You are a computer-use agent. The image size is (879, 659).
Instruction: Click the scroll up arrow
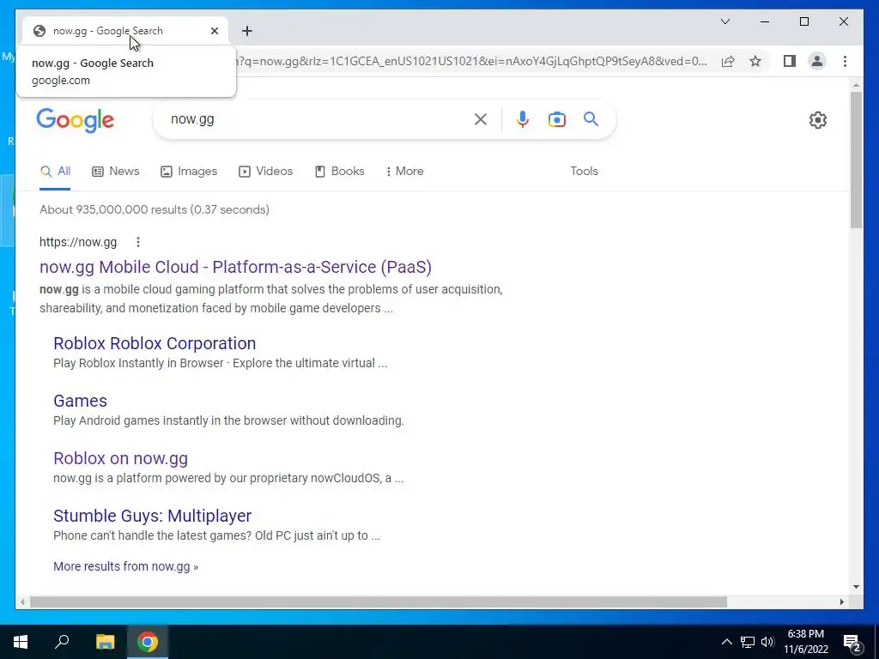tap(856, 85)
